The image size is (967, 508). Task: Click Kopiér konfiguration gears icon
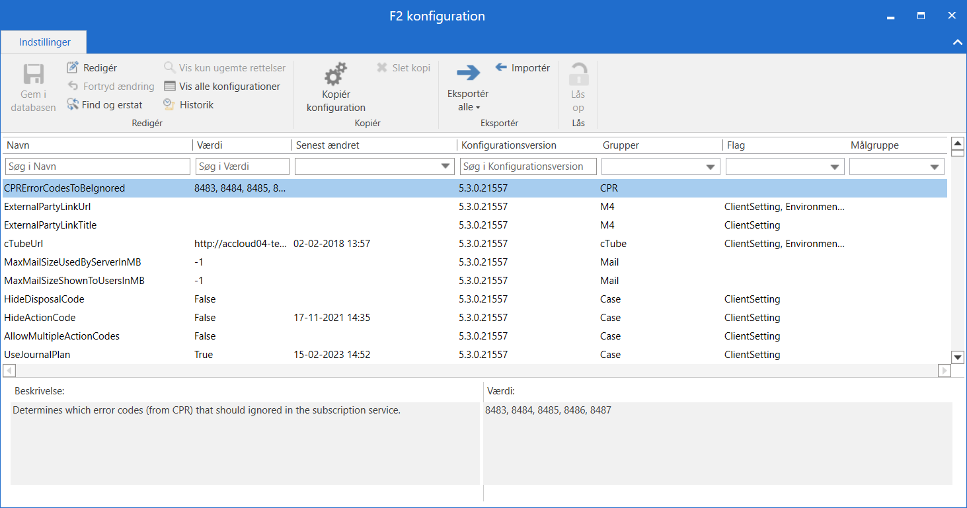(336, 75)
